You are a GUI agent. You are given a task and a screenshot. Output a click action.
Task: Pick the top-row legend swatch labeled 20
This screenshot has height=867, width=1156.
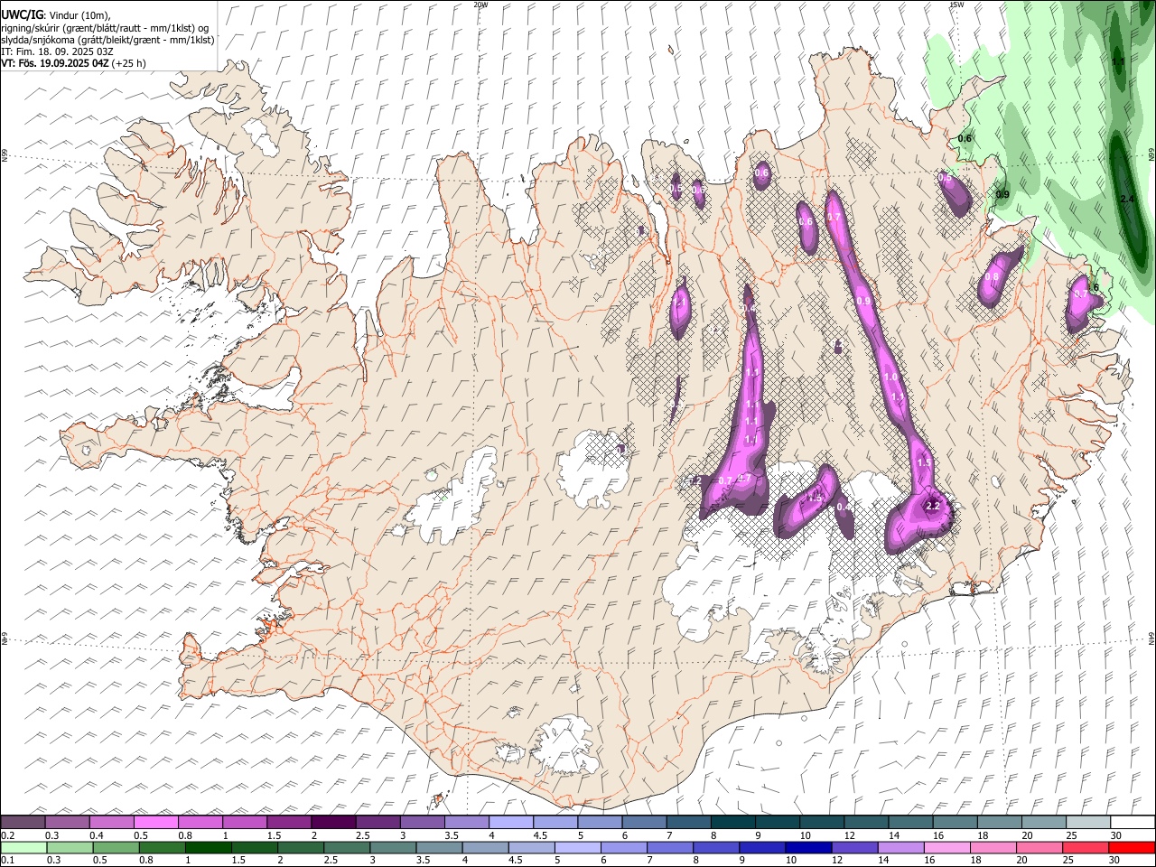[1045, 822]
